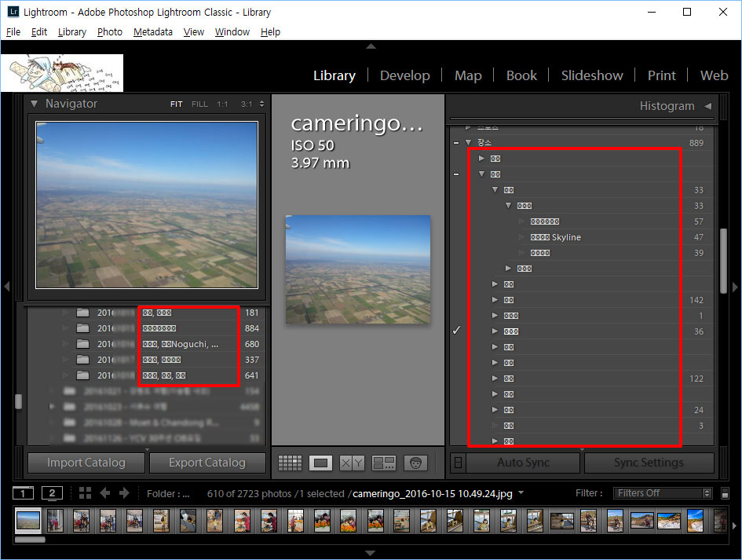Hide the left panel group arrow
742x560 pixels.
click(6, 287)
